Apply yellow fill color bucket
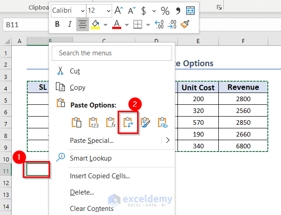Screen dimensions: 281x215 (x=95, y=24)
